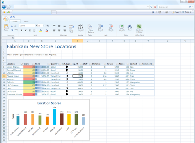Open the Distance column filter dropdown
This screenshot has height=143, width=195.
[x=105, y=64]
